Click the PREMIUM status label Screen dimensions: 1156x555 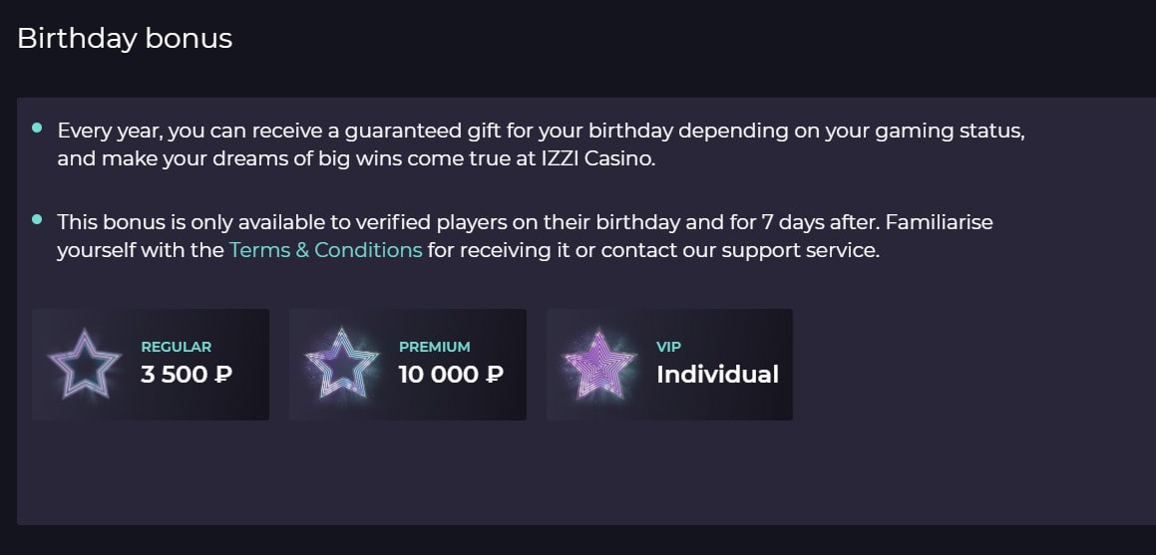[434, 347]
